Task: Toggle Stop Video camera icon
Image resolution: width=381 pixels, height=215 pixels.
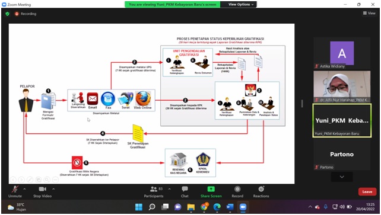Action: pyautogui.click(x=42, y=189)
